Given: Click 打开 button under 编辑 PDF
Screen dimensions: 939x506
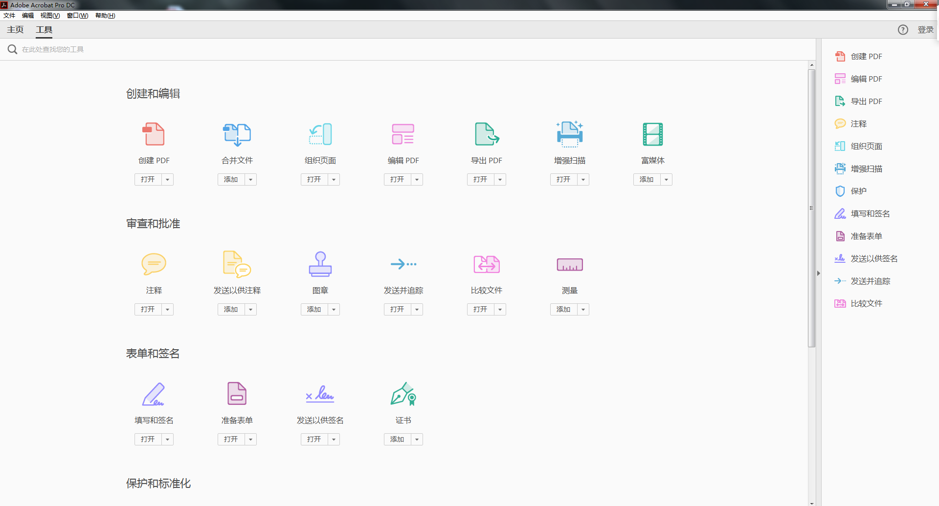Looking at the screenshot, I should (x=397, y=179).
